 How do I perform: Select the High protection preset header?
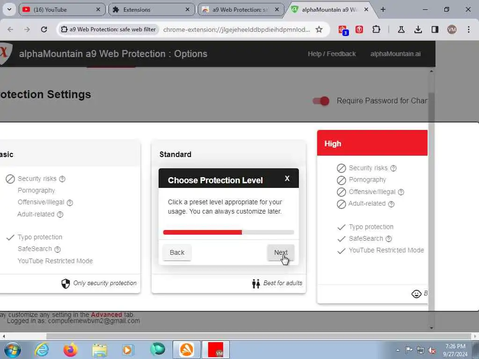tap(372, 143)
